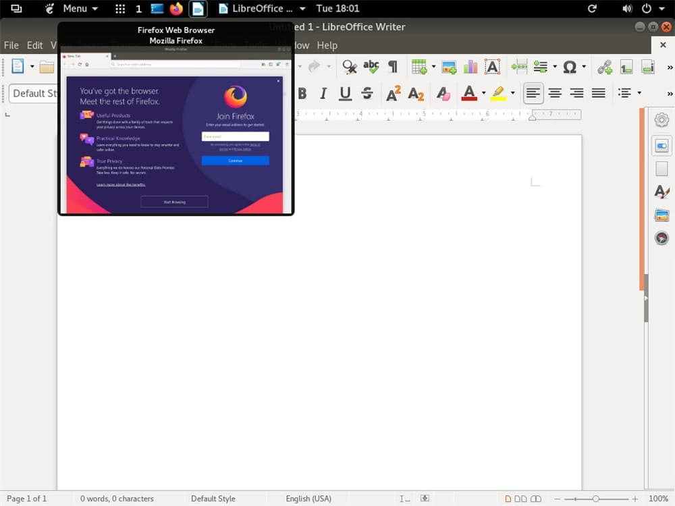Justify the paragraph text
The height and width of the screenshot is (506, 675).
click(x=598, y=93)
